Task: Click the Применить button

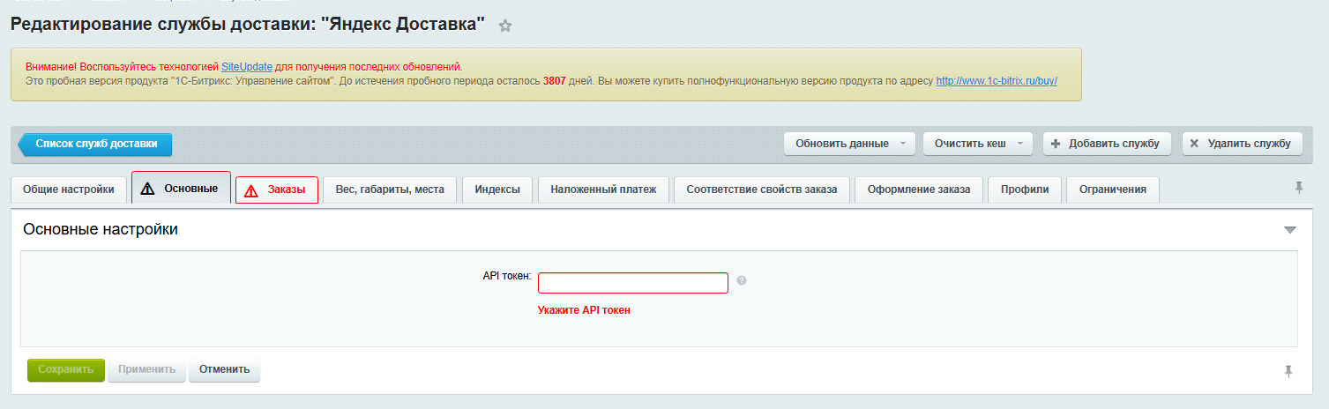Action: pyautogui.click(x=147, y=369)
